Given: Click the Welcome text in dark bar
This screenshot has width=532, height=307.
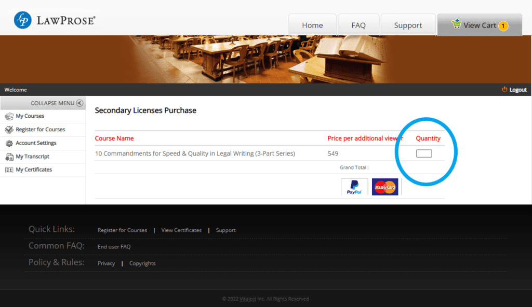Looking at the screenshot, I should tap(16, 90).
